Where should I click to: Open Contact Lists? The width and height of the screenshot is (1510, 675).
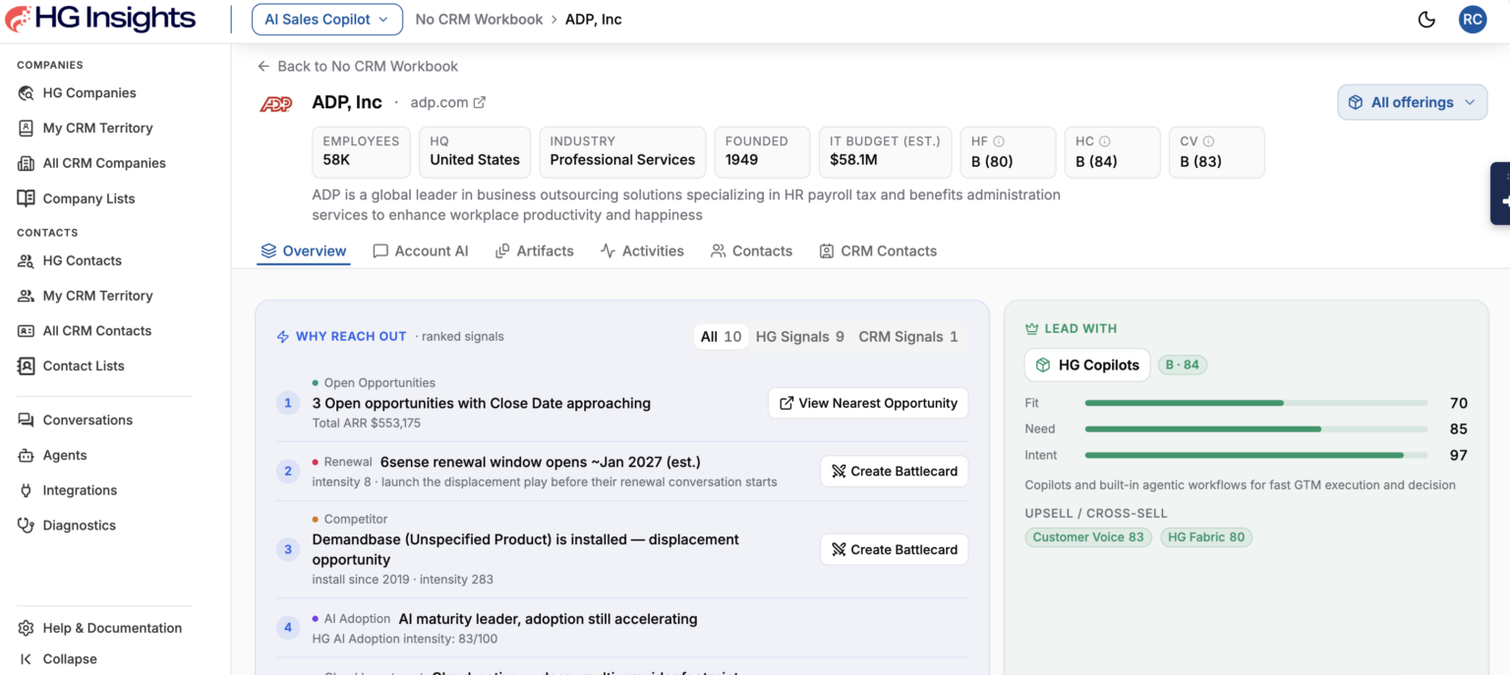pyautogui.click(x=84, y=366)
